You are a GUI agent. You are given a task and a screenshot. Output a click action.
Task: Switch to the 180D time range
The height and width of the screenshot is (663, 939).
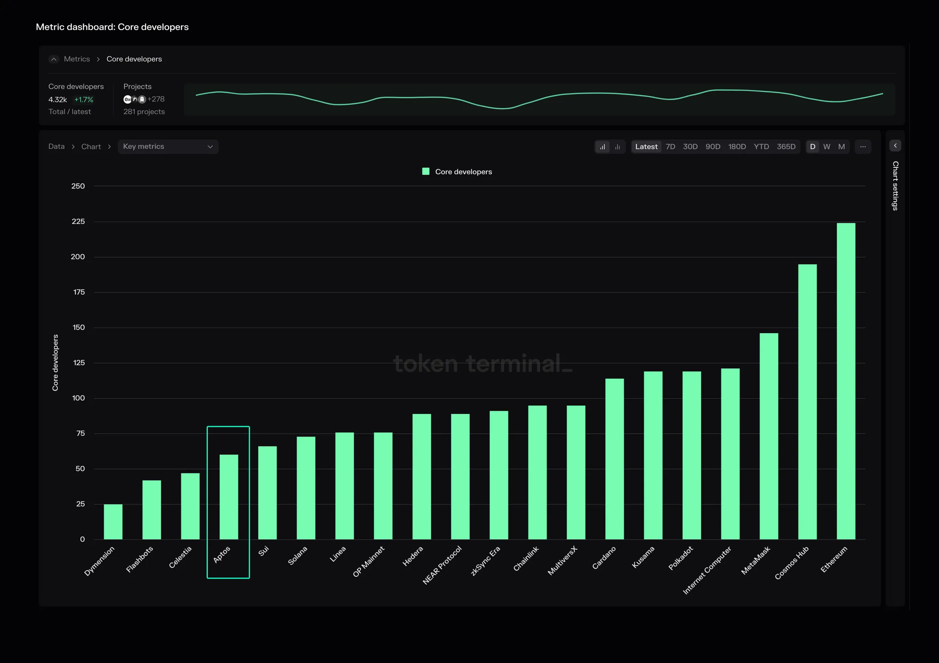(737, 147)
